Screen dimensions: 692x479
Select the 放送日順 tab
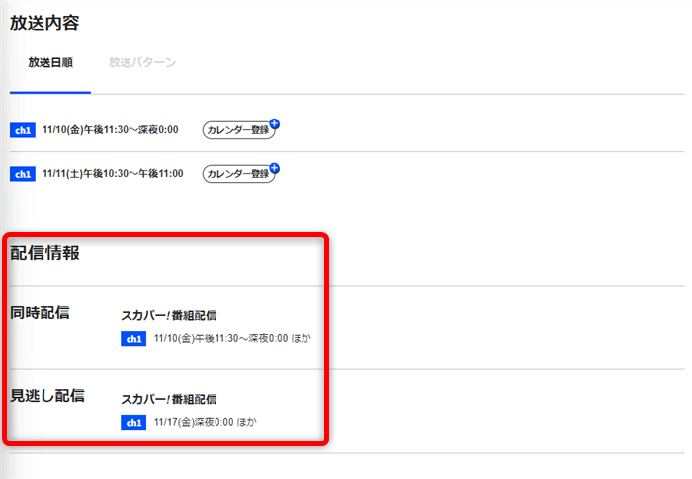click(50, 62)
